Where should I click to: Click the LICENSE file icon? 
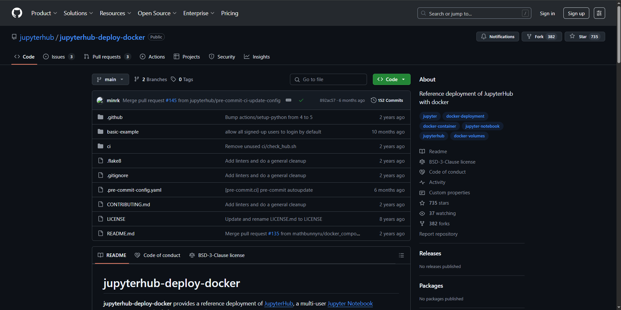[101, 219]
